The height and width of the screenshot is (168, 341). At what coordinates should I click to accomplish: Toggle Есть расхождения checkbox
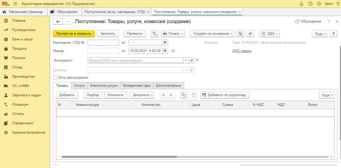[x=55, y=77]
